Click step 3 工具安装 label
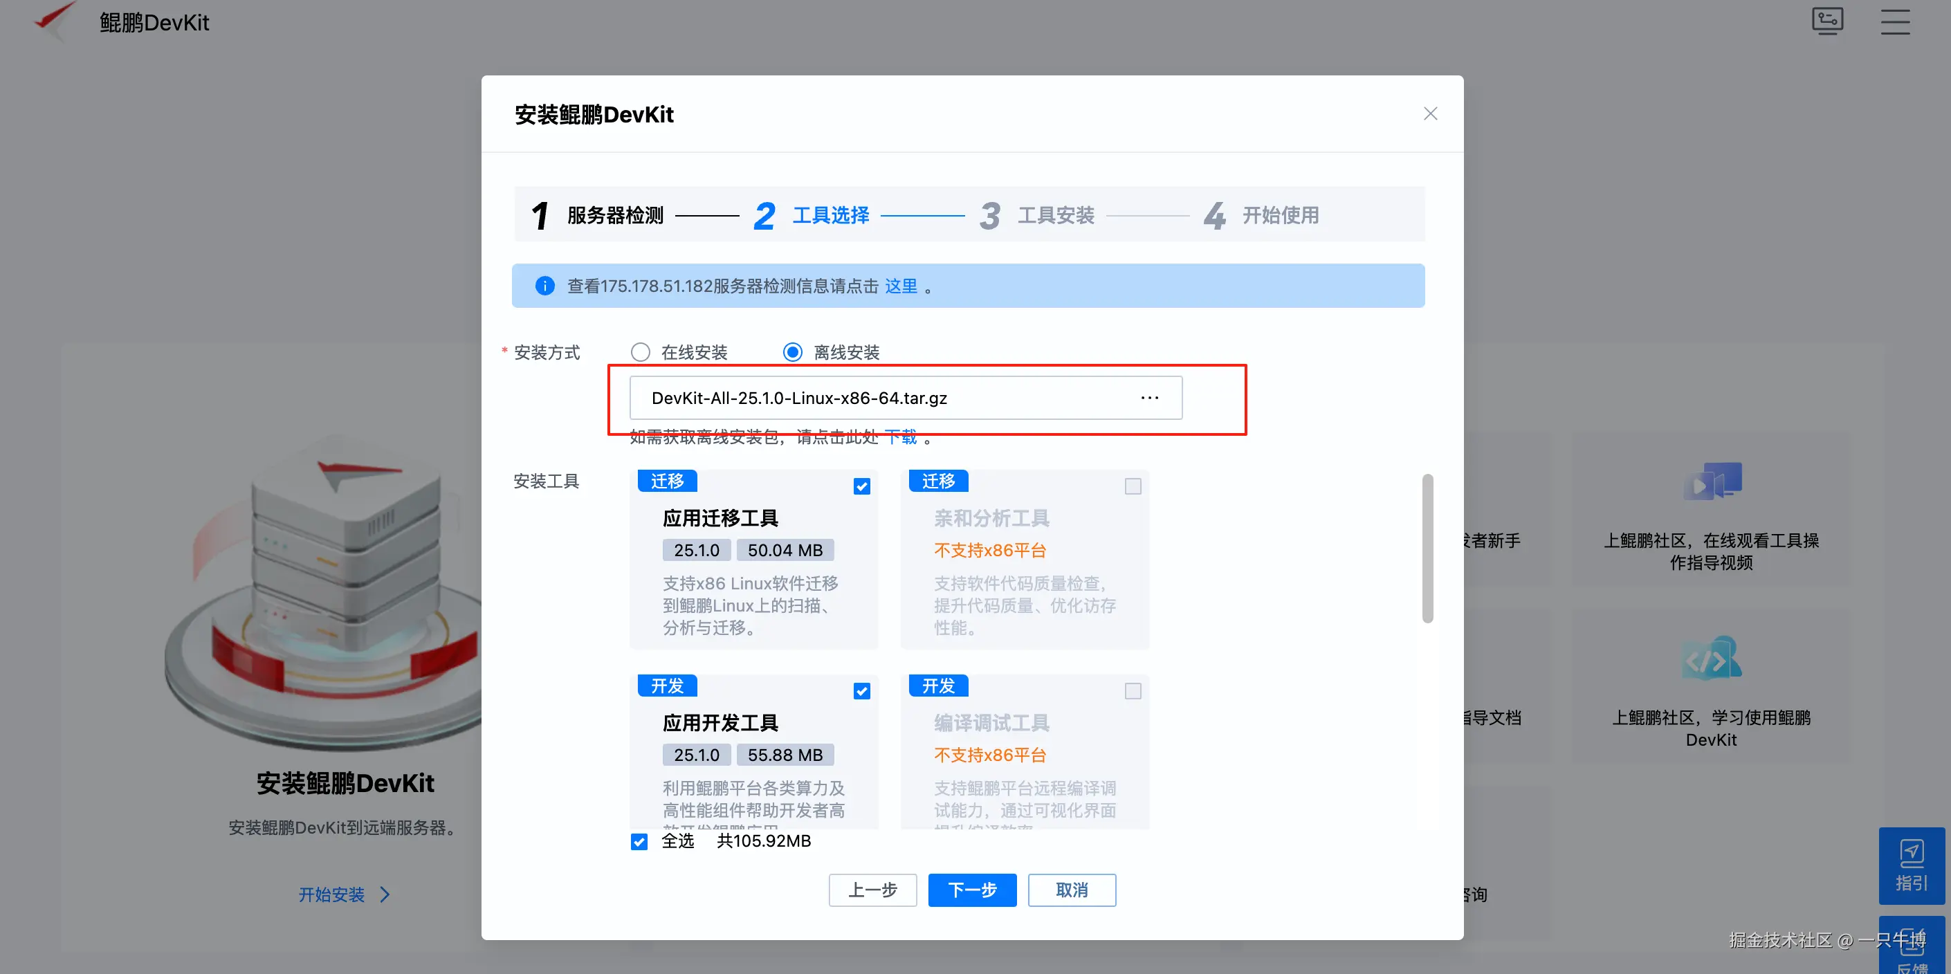 [1055, 215]
